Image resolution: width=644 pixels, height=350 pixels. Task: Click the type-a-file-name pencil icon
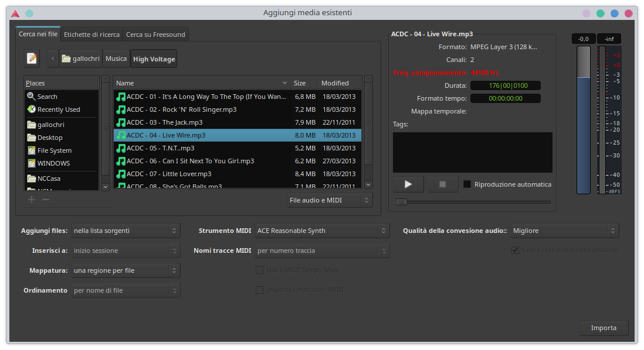(x=32, y=59)
